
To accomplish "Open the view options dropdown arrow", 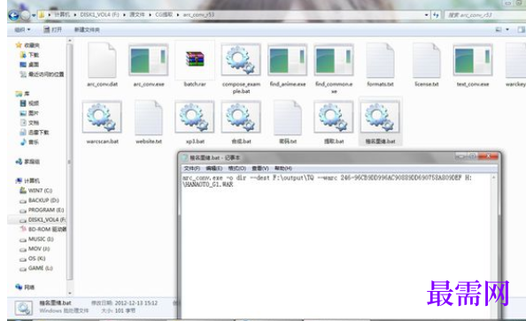I will pyautogui.click(x=507, y=29).
